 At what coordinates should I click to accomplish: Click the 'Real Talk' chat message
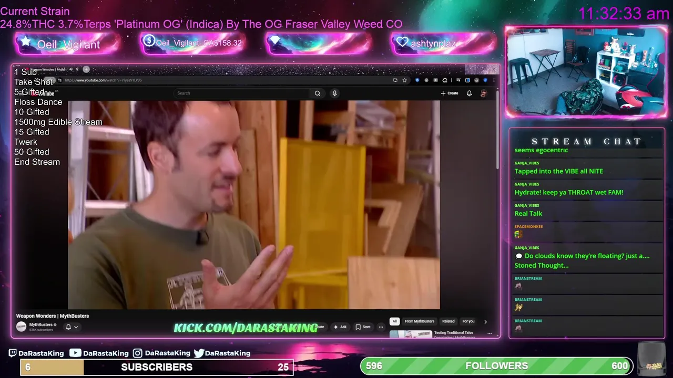(x=528, y=214)
